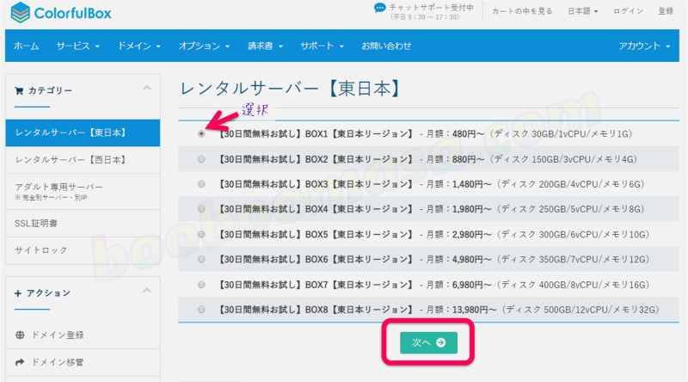Select サイトロック category
Viewport: 688px width, 382px height.
click(83, 250)
